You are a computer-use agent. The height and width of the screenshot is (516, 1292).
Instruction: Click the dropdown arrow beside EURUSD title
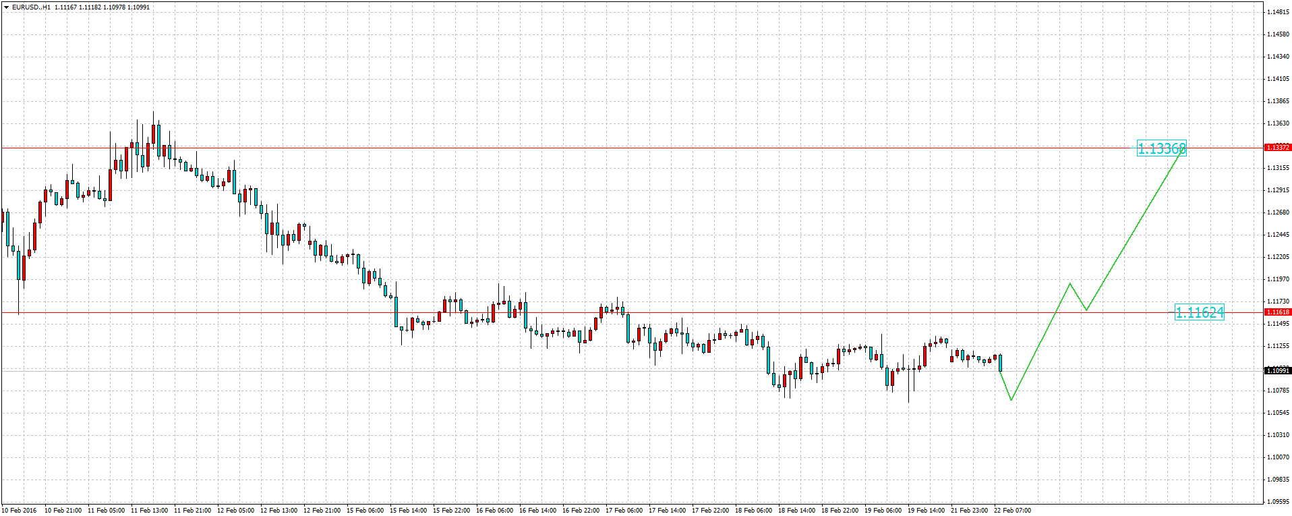[6, 7]
